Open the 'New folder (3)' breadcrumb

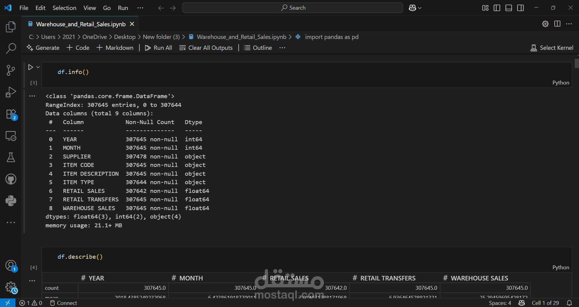161,37
